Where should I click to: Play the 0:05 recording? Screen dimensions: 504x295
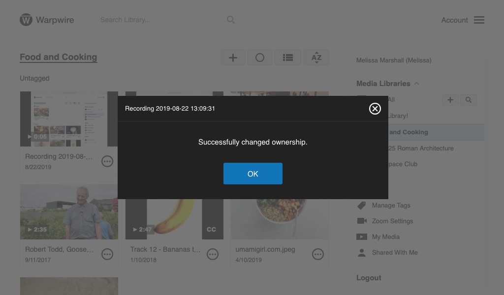(x=37, y=137)
